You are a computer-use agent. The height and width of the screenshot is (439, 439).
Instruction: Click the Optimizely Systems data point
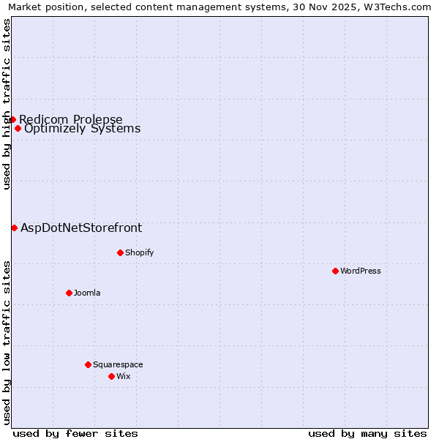(18, 129)
